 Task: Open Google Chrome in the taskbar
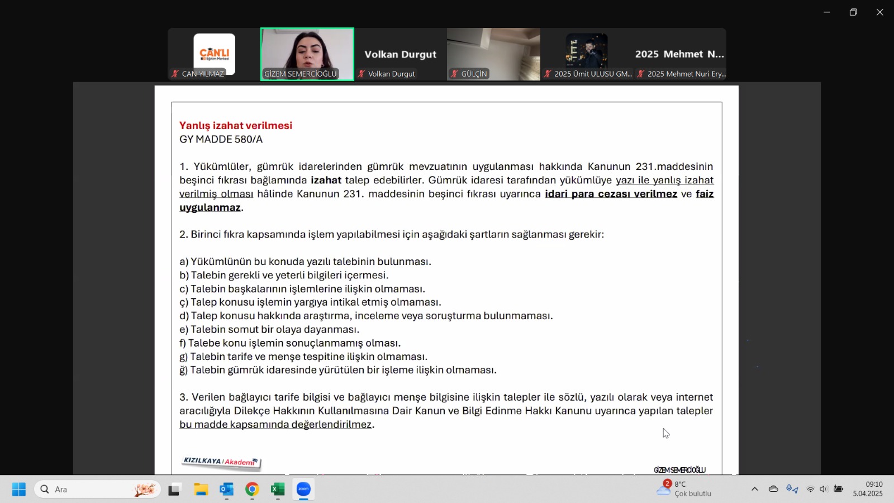tap(252, 490)
